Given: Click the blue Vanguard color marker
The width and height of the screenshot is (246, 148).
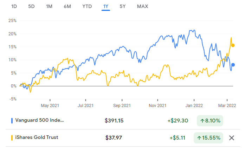Looking at the screenshot, I should click(12, 121).
